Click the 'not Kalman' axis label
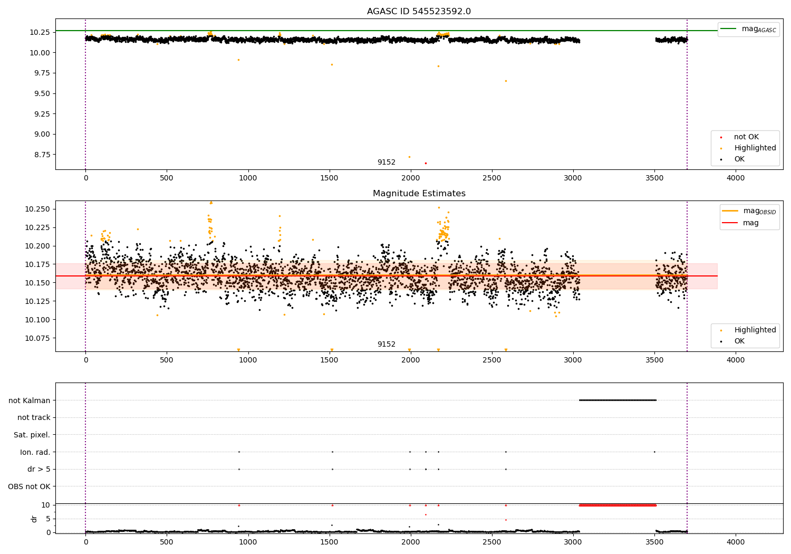 tap(30, 400)
